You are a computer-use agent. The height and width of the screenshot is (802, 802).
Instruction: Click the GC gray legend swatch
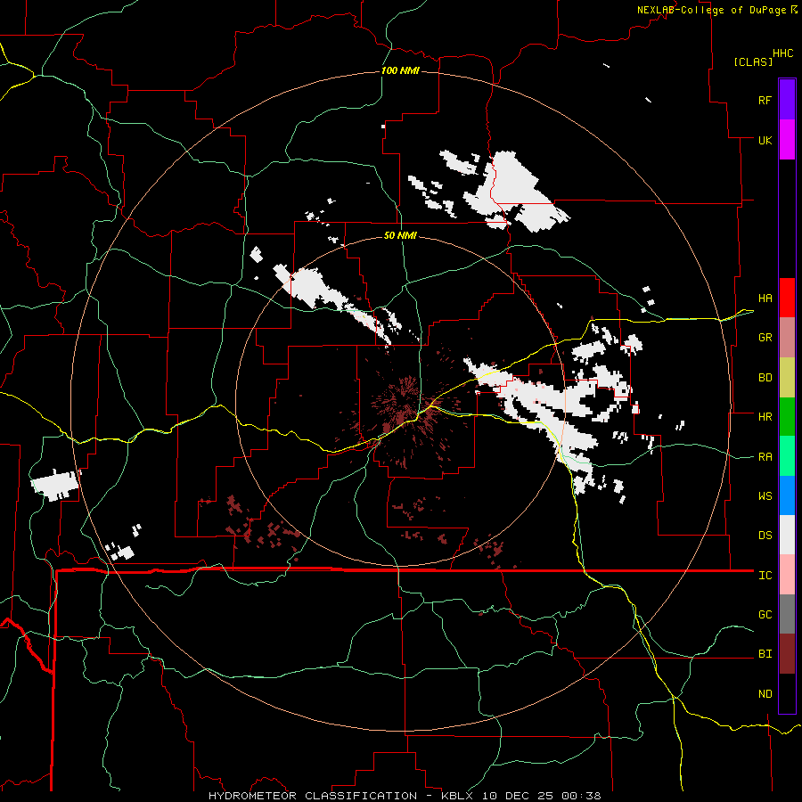click(x=787, y=614)
